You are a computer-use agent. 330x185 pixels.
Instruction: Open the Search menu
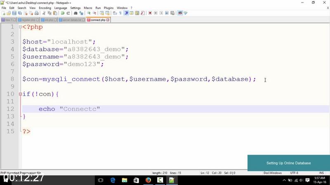(x=22, y=8)
